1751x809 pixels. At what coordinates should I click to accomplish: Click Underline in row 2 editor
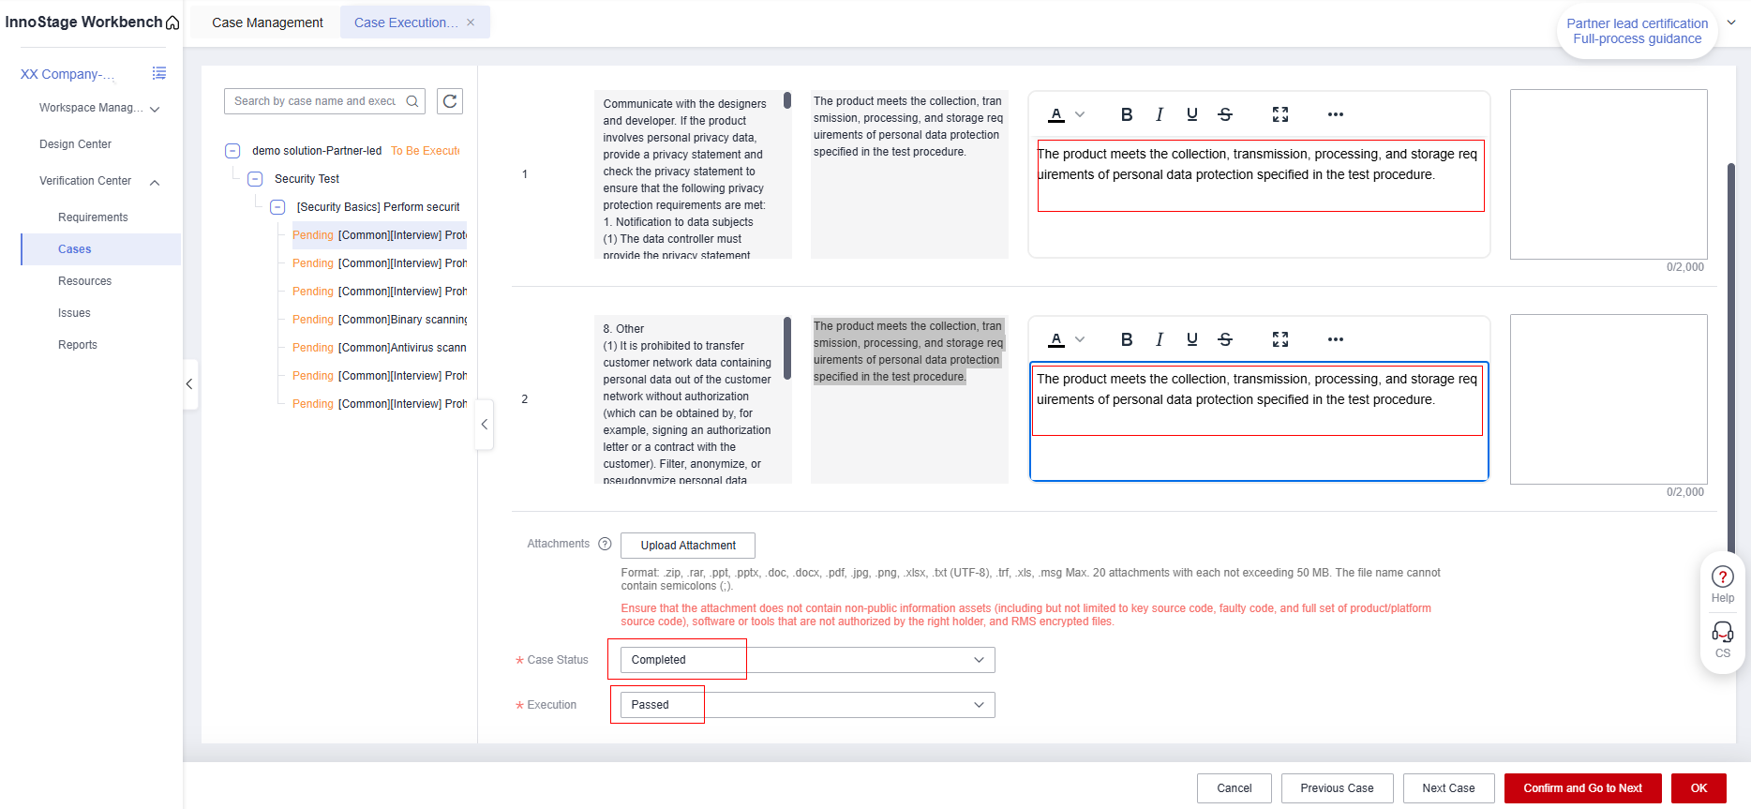coord(1192,339)
